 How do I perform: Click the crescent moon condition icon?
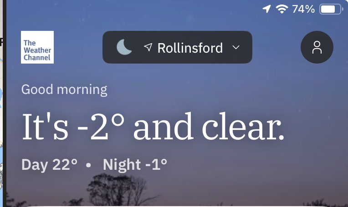(124, 47)
